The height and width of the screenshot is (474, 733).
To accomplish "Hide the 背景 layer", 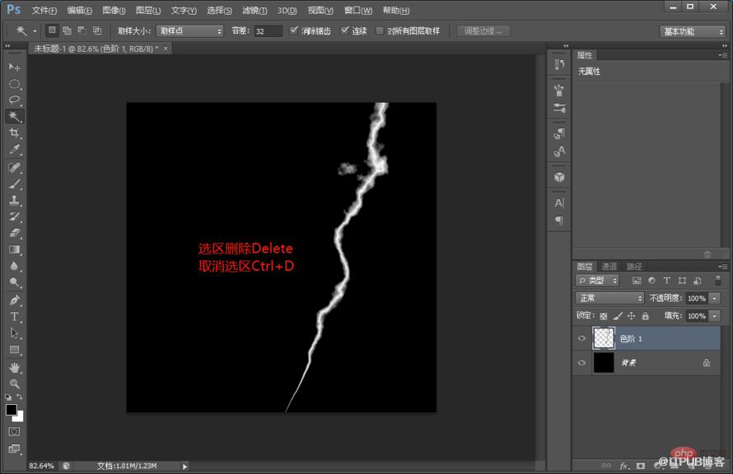I will (582, 362).
